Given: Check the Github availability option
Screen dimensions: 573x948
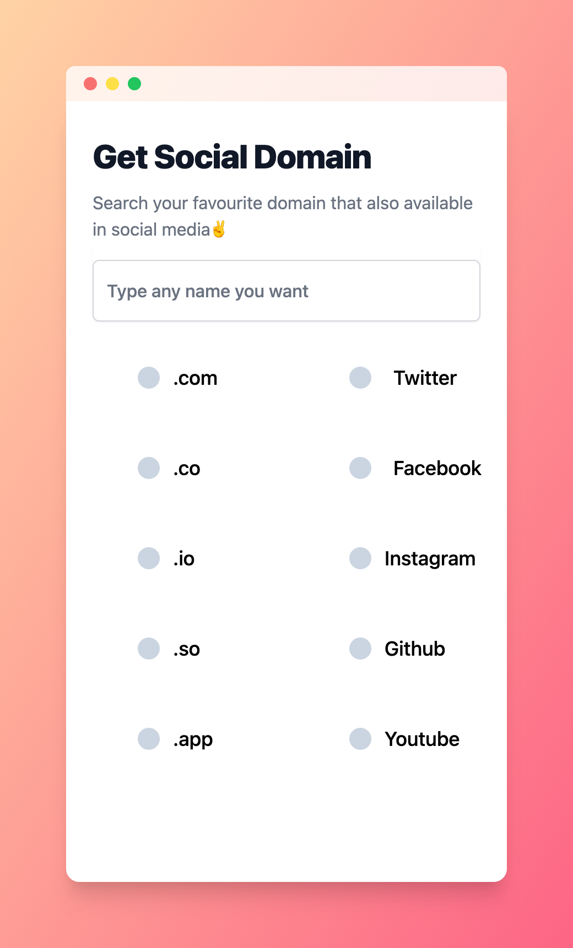Looking at the screenshot, I should [360, 649].
